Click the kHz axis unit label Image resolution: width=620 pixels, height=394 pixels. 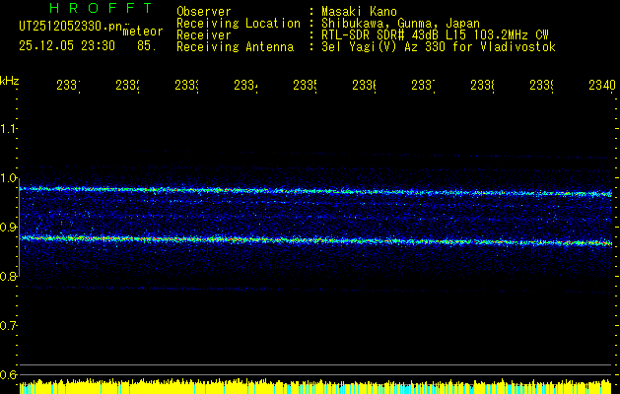click(9, 81)
